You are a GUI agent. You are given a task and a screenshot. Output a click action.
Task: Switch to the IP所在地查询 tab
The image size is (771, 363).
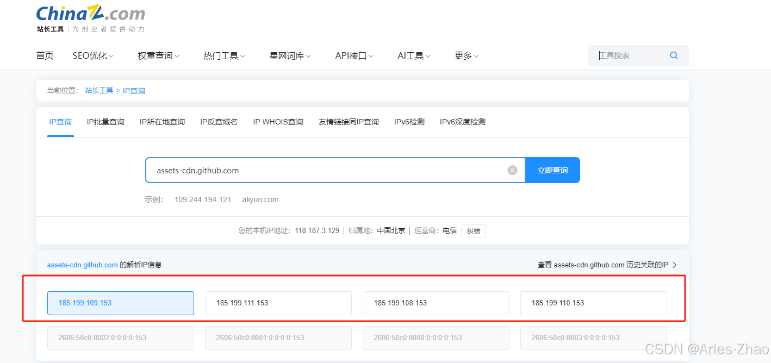tap(162, 122)
